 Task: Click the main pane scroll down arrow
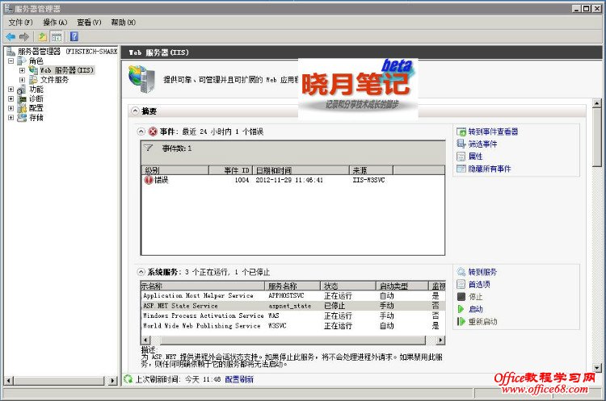597,368
